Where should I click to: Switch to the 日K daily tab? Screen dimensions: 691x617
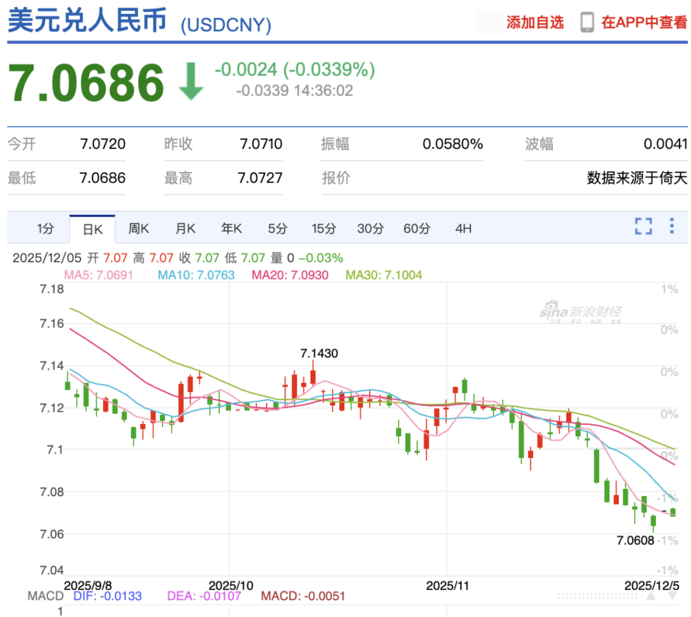pyautogui.click(x=92, y=228)
